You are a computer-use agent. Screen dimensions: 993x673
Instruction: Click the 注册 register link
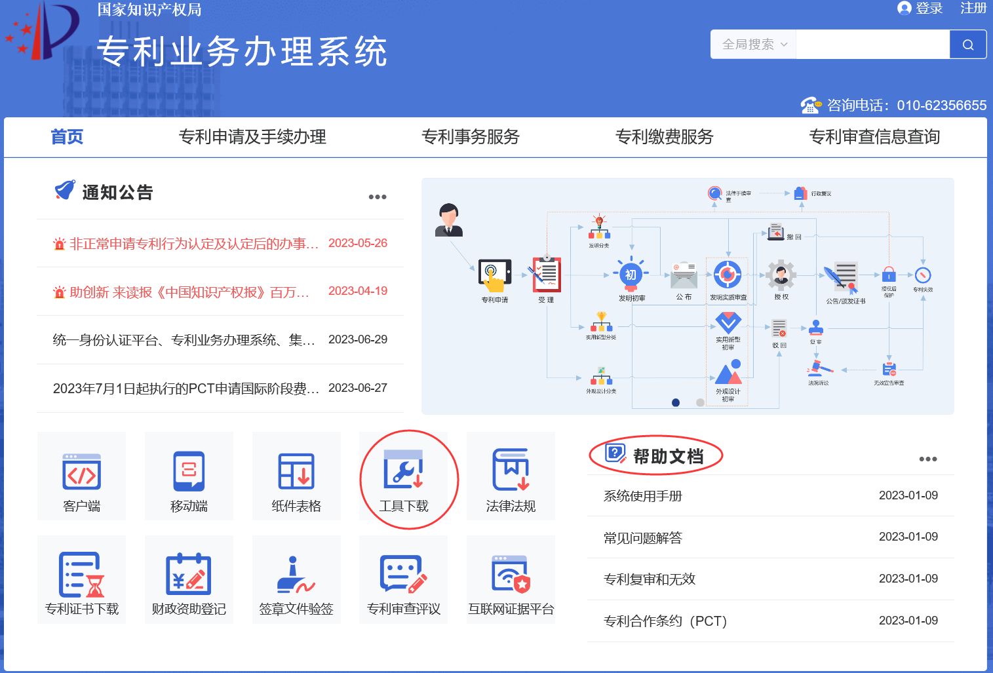(x=973, y=8)
